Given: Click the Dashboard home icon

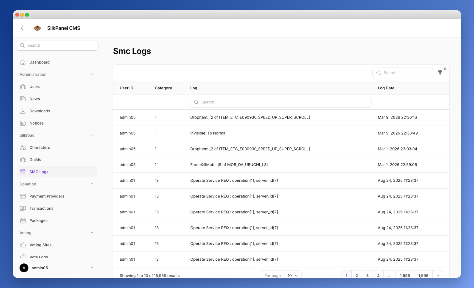Looking at the screenshot, I should click(23, 62).
